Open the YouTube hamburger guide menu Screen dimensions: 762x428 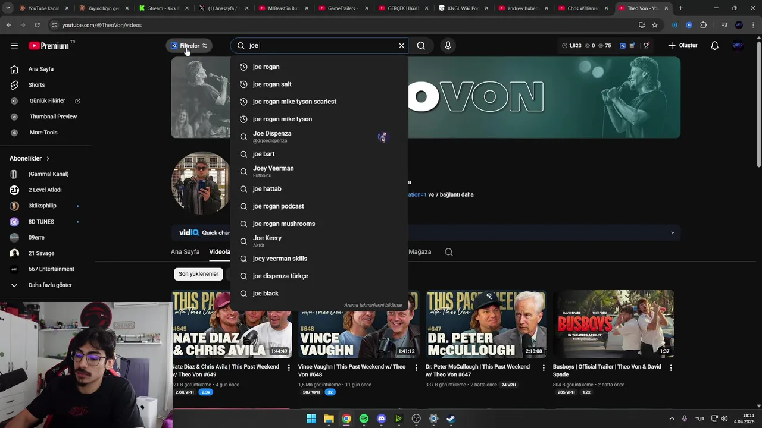point(14,46)
